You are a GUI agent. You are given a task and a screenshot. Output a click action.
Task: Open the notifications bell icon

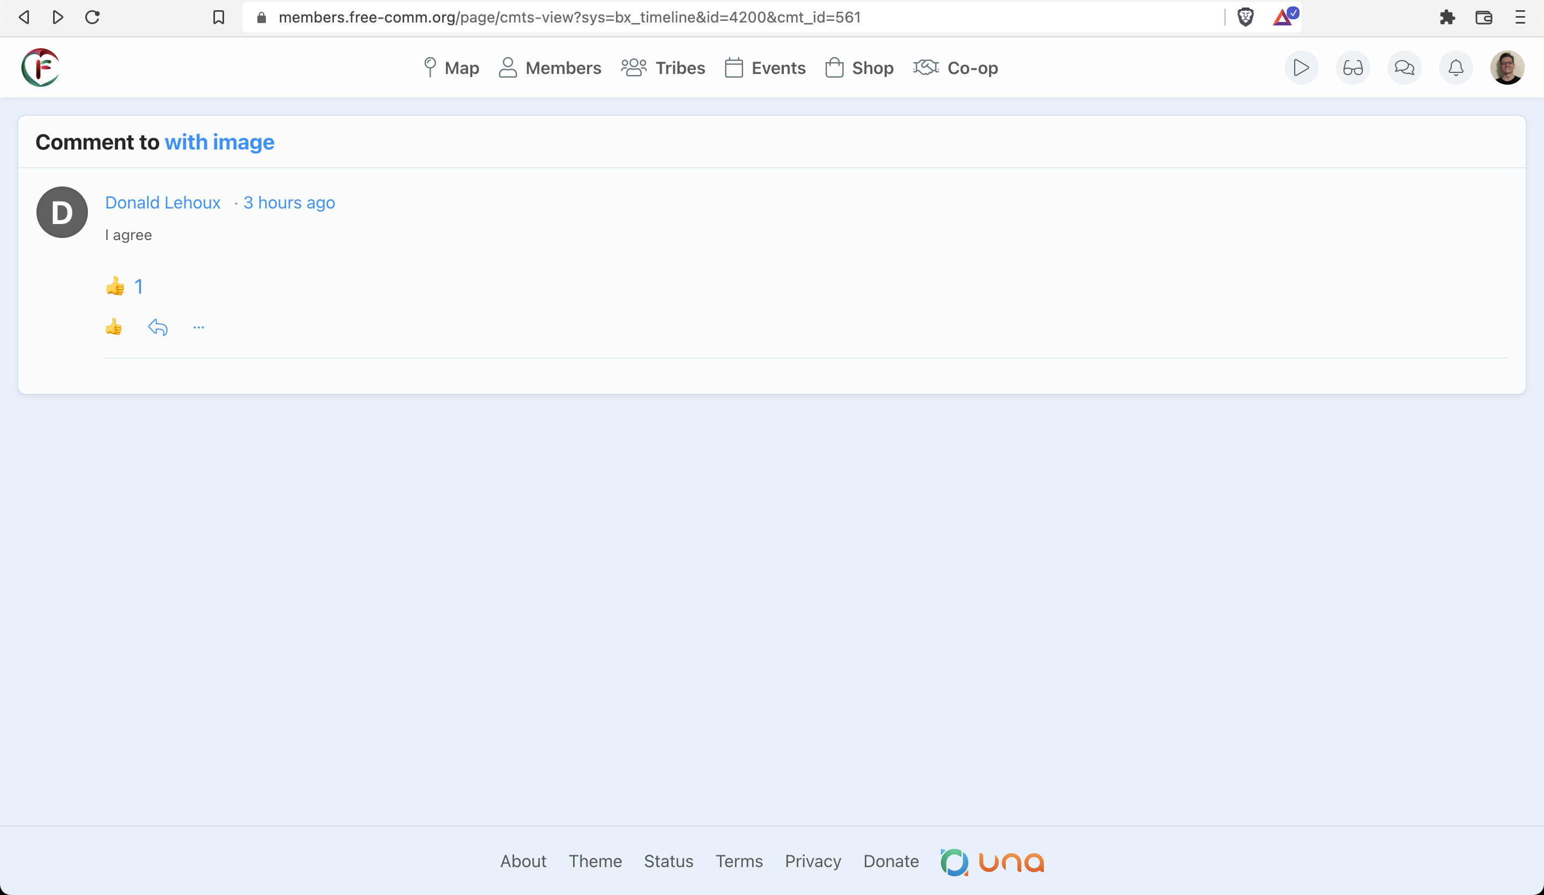(x=1455, y=68)
